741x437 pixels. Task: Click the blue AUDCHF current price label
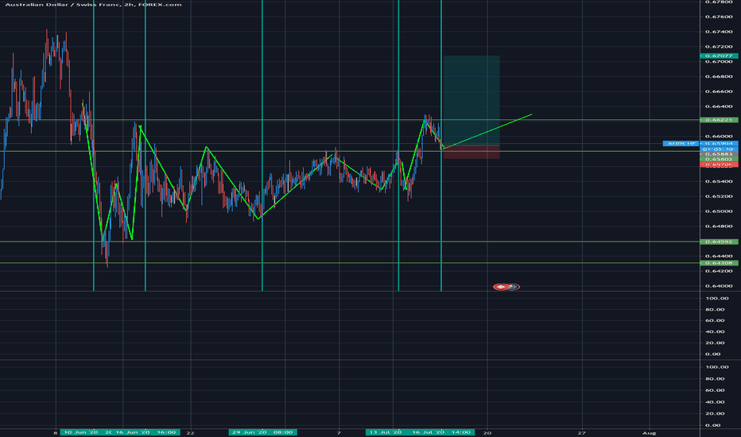pos(700,143)
